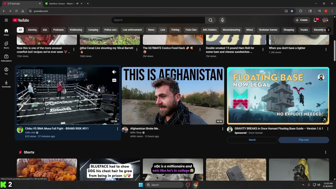This screenshot has width=336, height=189.
Task: Open options for Costco Food Hack video
Action: pos(200,49)
